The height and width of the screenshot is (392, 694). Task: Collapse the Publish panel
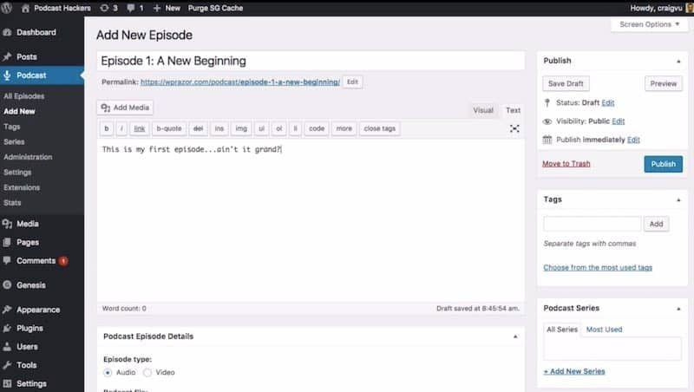click(678, 61)
